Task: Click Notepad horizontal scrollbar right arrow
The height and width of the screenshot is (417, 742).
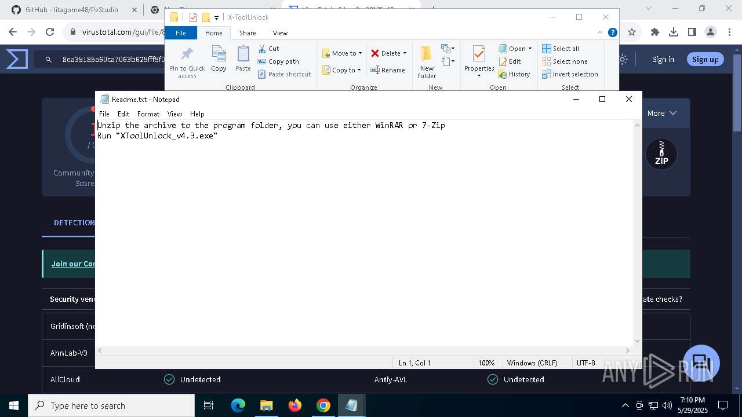Action: (628, 350)
